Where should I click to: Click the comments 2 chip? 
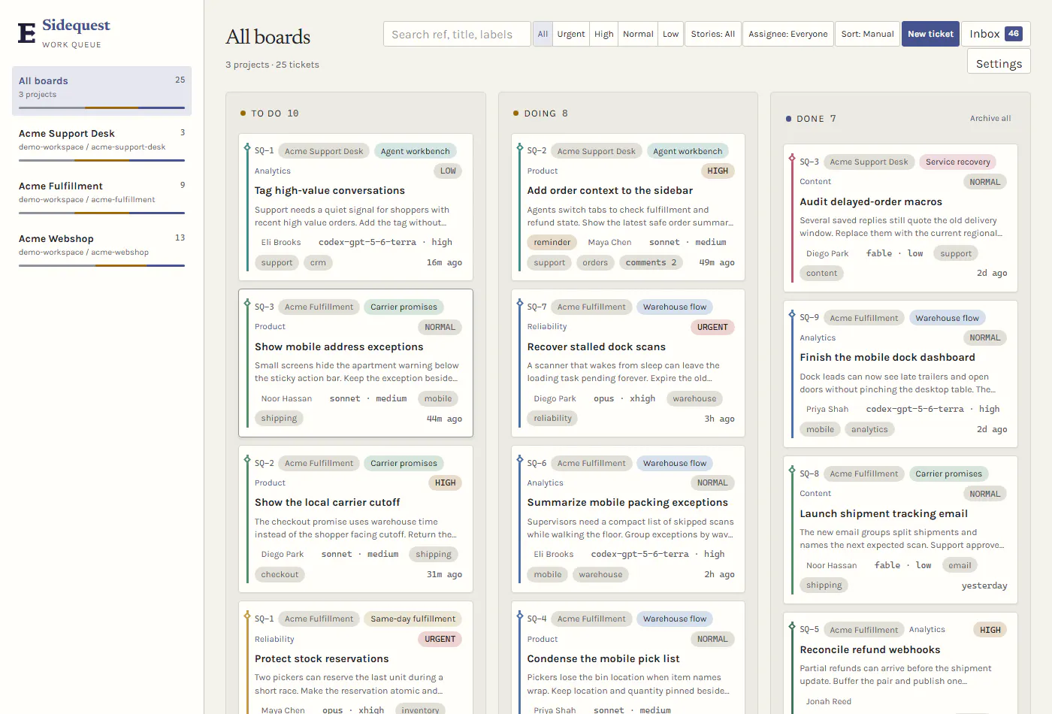point(651,262)
